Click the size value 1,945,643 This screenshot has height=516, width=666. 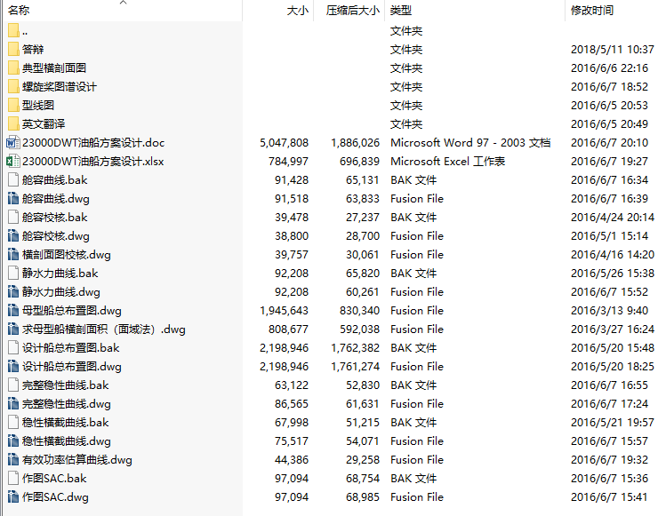285,311
